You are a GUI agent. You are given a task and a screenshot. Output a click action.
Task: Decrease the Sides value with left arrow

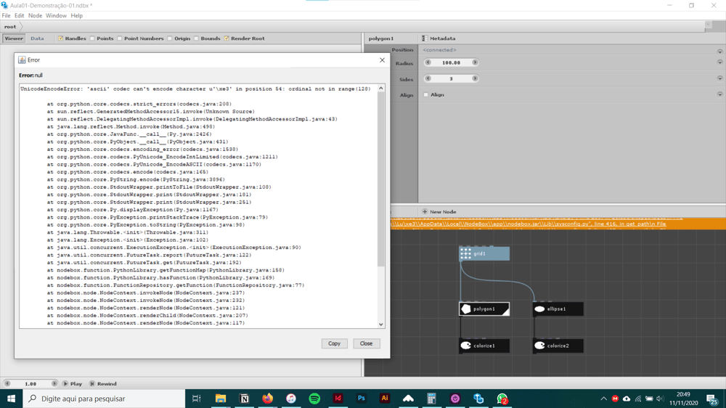coord(428,78)
